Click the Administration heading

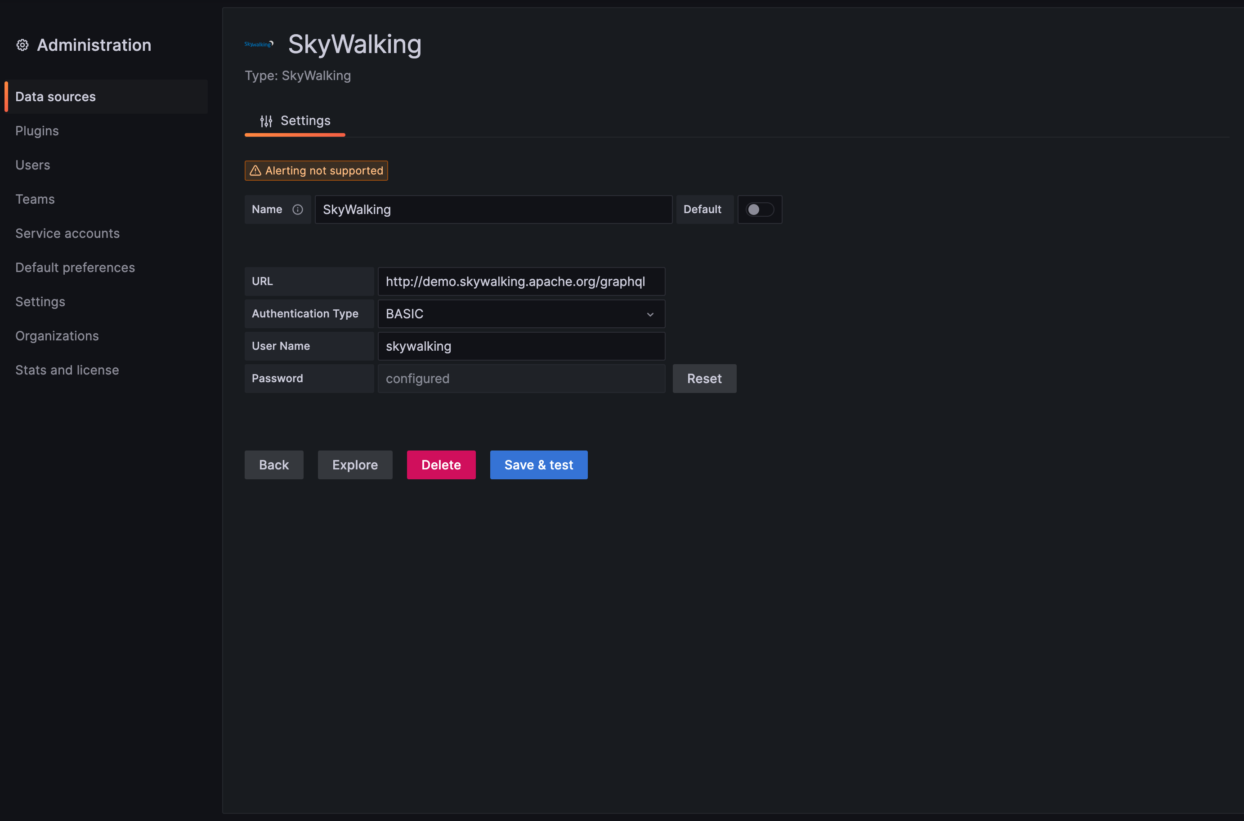94,45
